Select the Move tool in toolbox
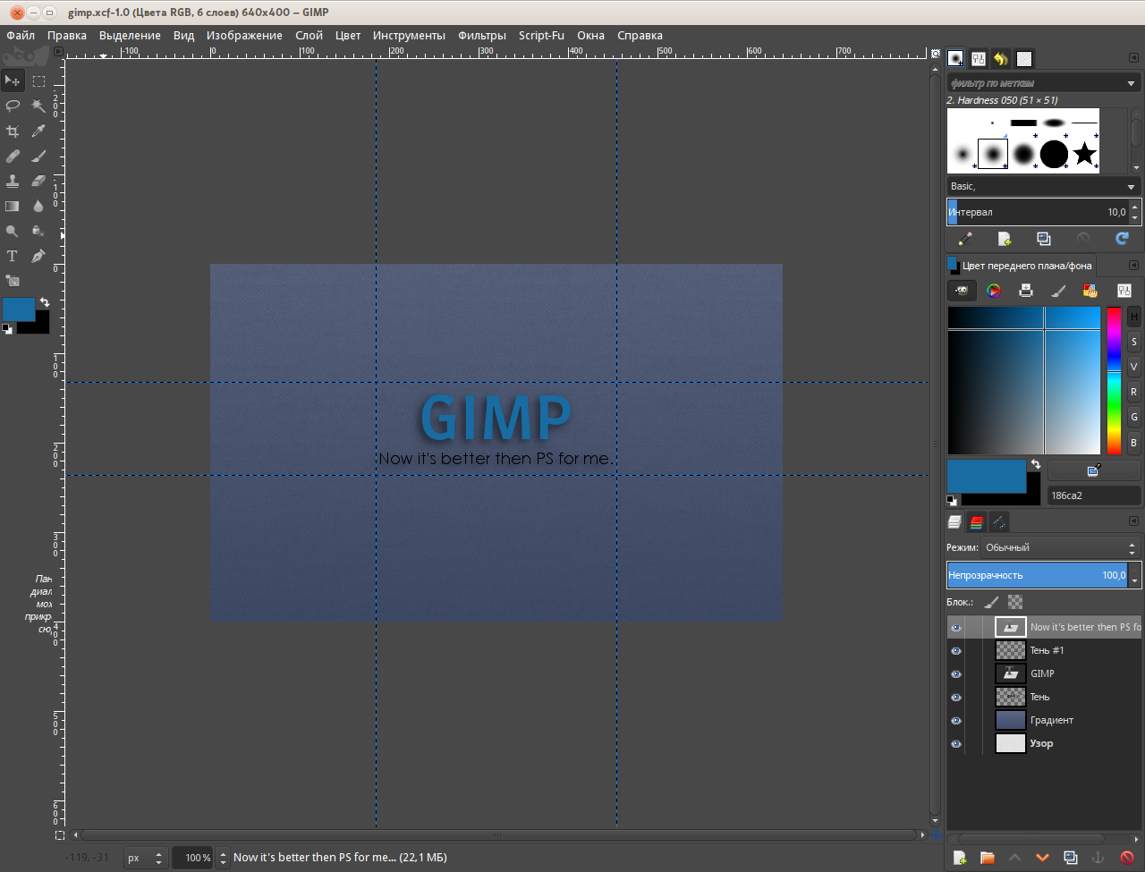 13,80
